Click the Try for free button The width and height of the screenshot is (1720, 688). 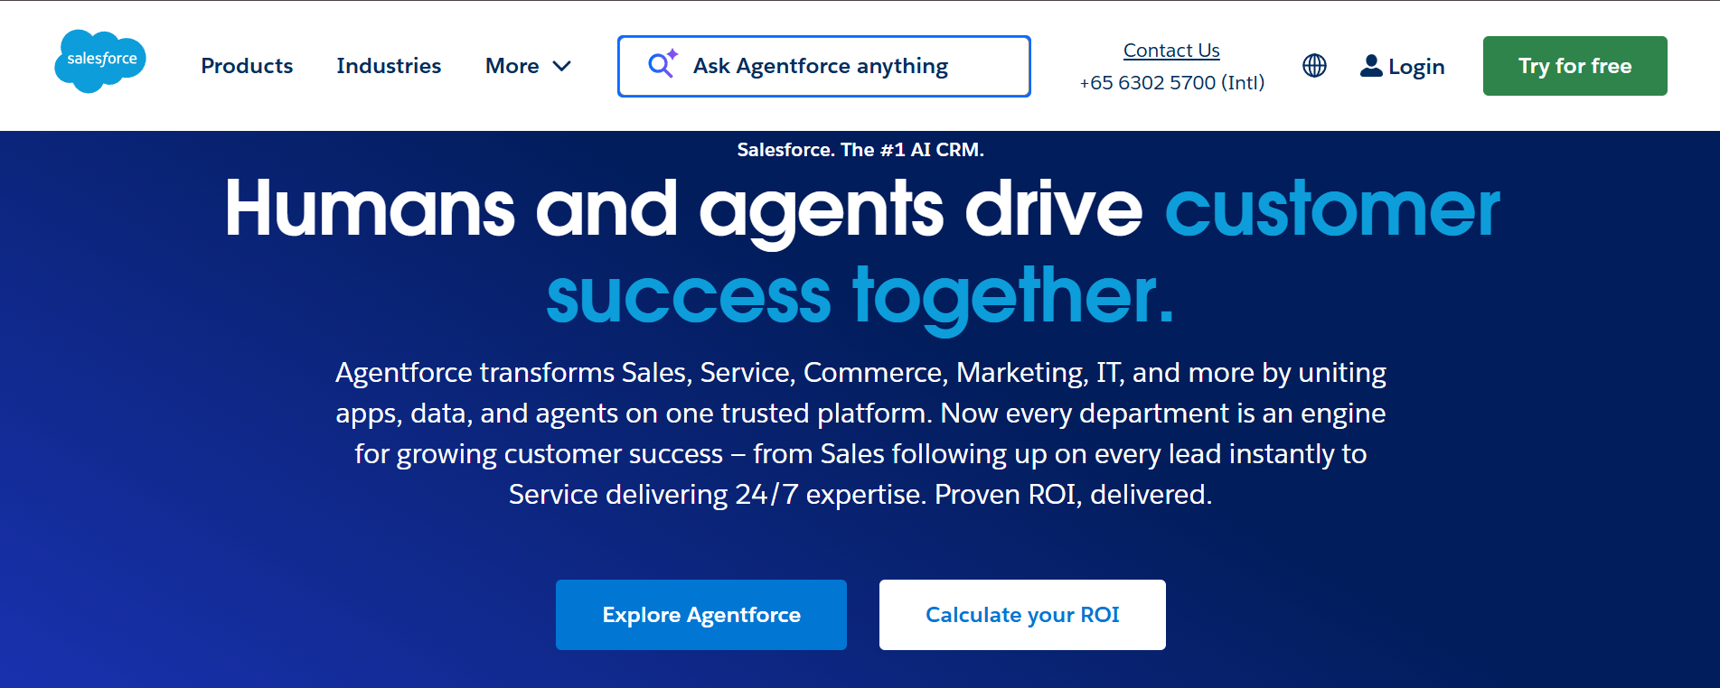(1574, 65)
